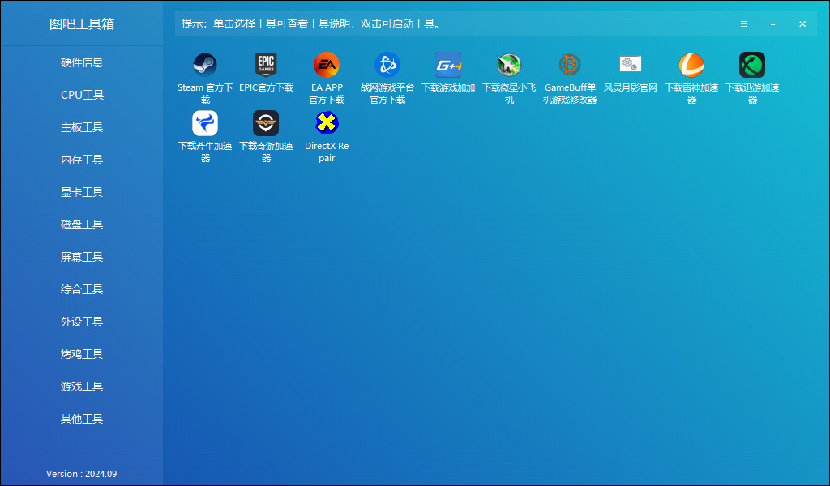Click the GameBuff单机游戏修改器 icon

[570, 65]
